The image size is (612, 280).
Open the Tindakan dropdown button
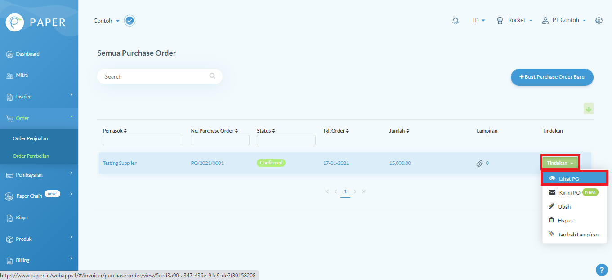coord(559,163)
